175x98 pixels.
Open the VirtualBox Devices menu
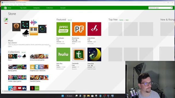[20, 5]
